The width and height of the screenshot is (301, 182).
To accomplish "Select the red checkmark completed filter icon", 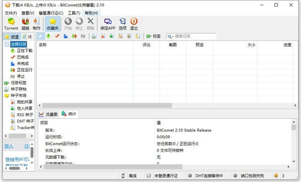I will click(x=57, y=36).
